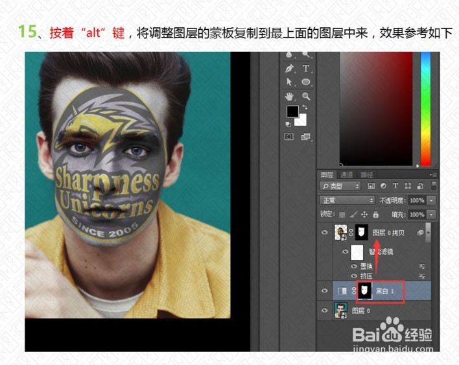Filter layers by pixel image icon

[x=371, y=186]
